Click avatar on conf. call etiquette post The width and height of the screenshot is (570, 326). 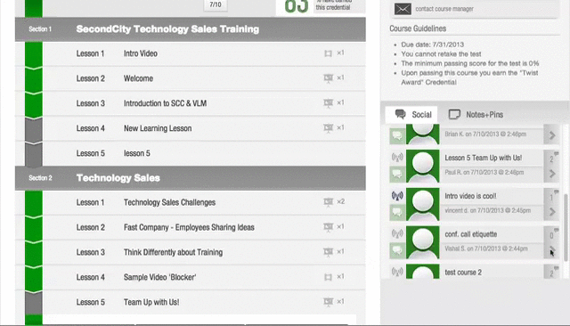(x=423, y=242)
